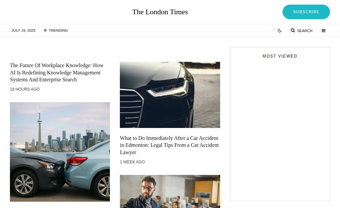Screen dimensions: 340x208
Task: Open the AI knowledge management article headline
Action: point(56,72)
